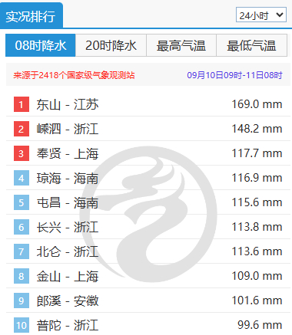Click the 169.0 mm rainfall value
This screenshot has width=292, height=335.
257,104
